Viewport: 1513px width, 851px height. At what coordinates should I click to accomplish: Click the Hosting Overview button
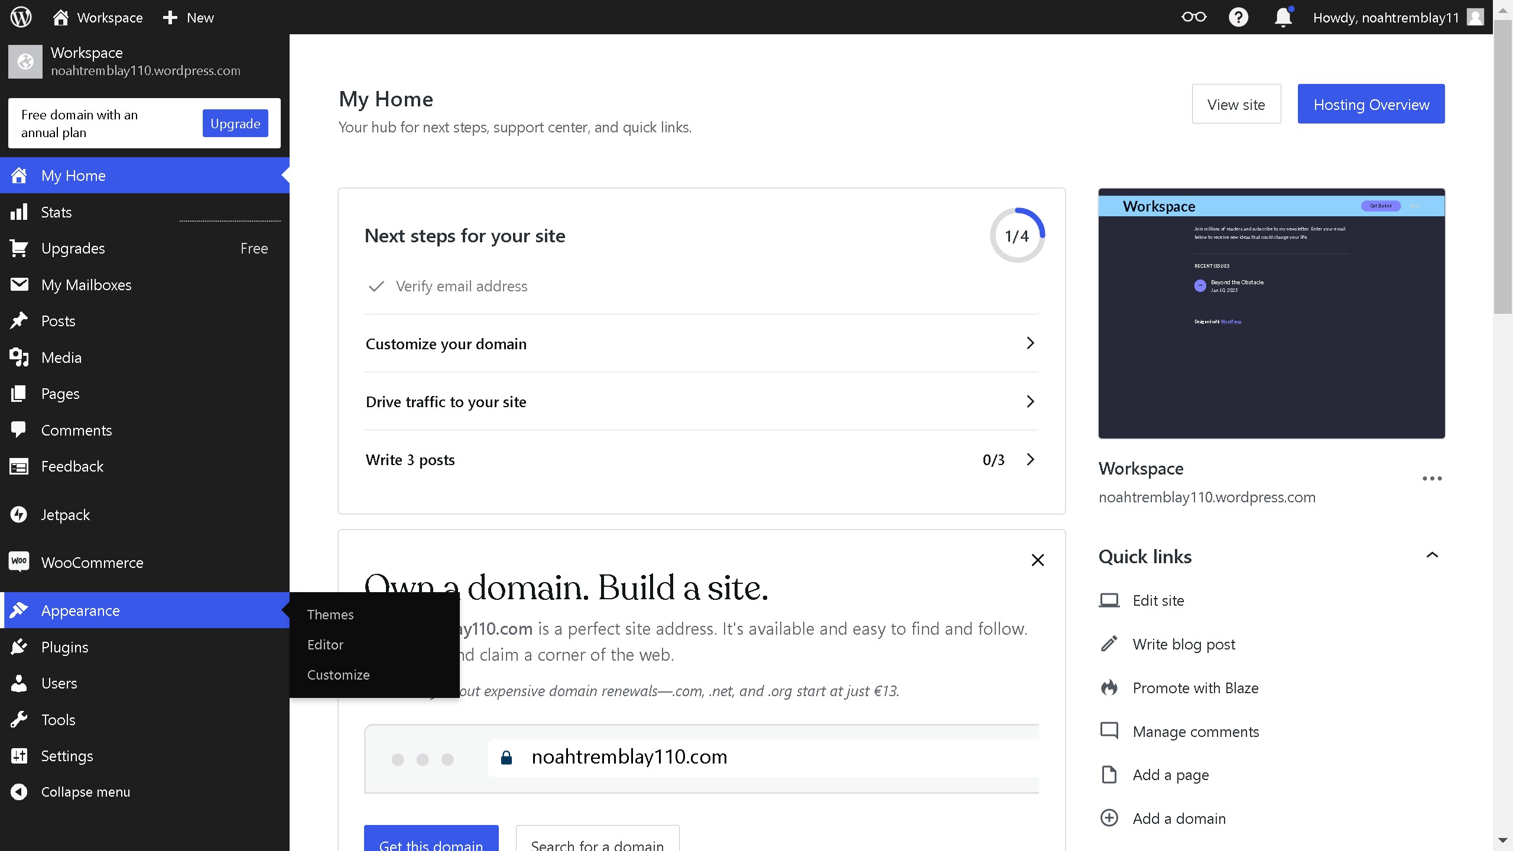coord(1371,103)
